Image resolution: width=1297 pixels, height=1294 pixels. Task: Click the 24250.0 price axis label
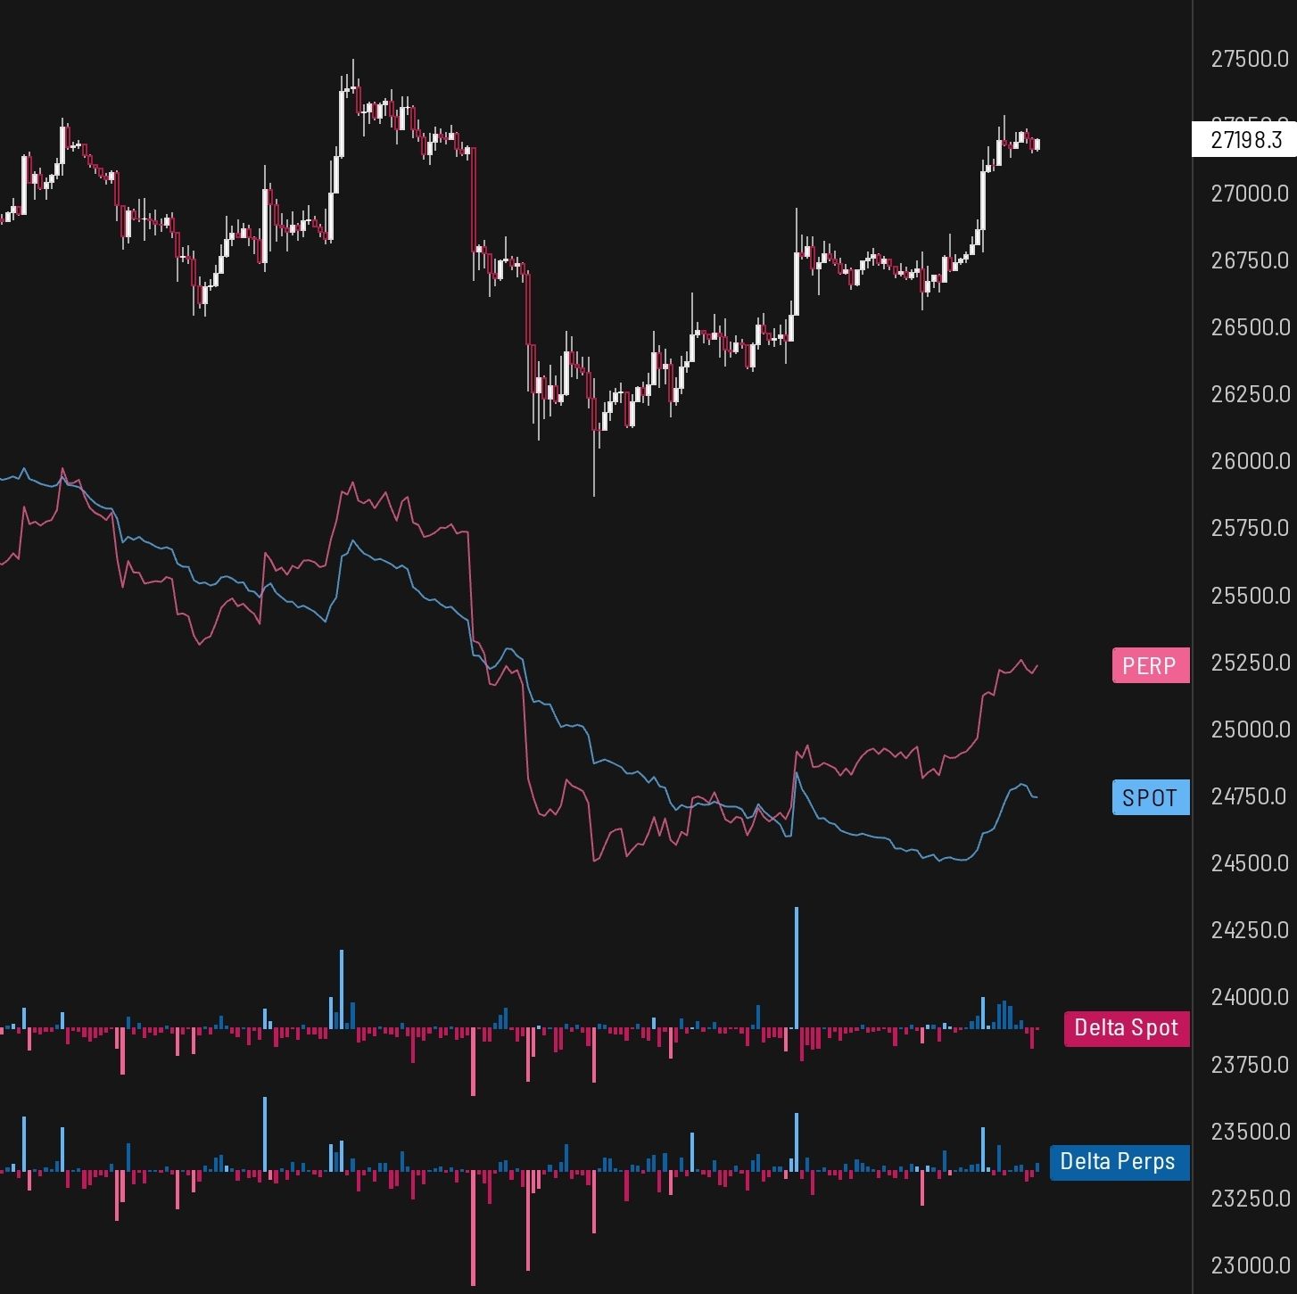[x=1249, y=930]
